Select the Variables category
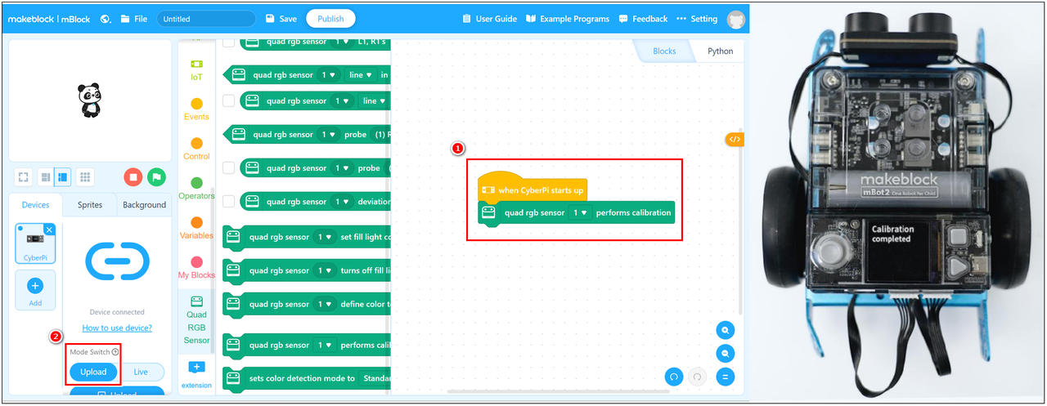 [x=196, y=228]
